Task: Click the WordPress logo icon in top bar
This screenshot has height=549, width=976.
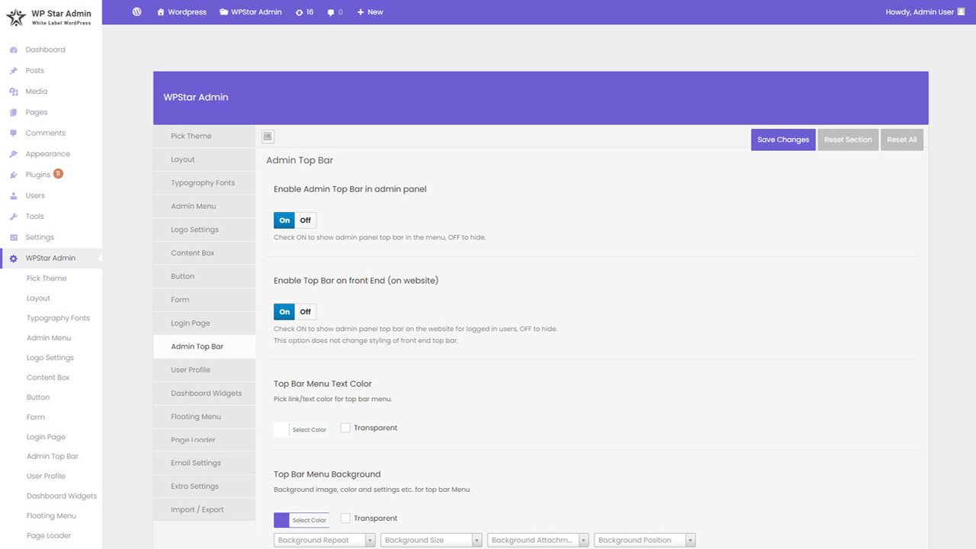Action: pyautogui.click(x=136, y=12)
